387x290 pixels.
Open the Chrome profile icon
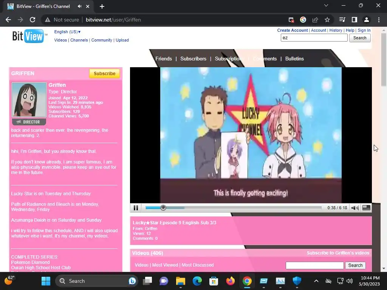[x=367, y=20]
